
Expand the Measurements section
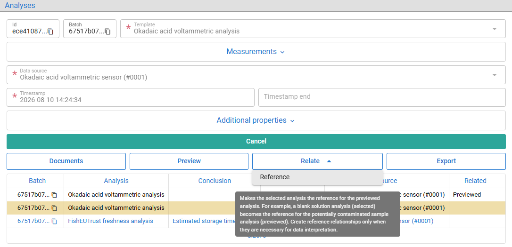click(256, 52)
